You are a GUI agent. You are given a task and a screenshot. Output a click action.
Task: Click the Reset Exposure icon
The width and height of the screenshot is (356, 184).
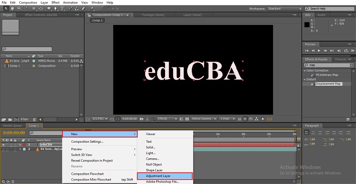(x=263, y=119)
